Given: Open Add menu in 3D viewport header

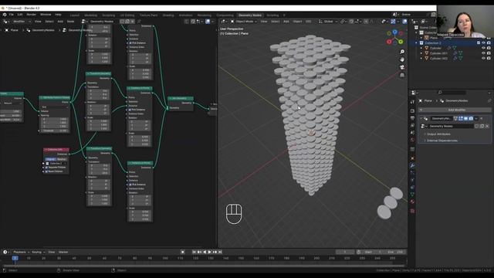Looking at the screenshot, I should 286,22.
